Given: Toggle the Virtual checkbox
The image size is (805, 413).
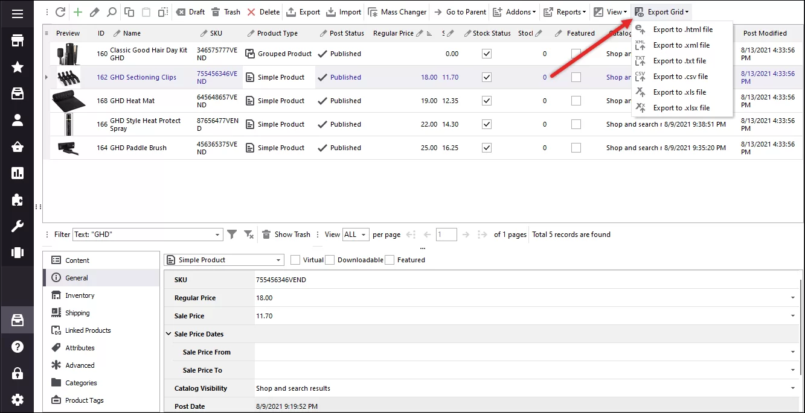Looking at the screenshot, I should tap(295, 260).
